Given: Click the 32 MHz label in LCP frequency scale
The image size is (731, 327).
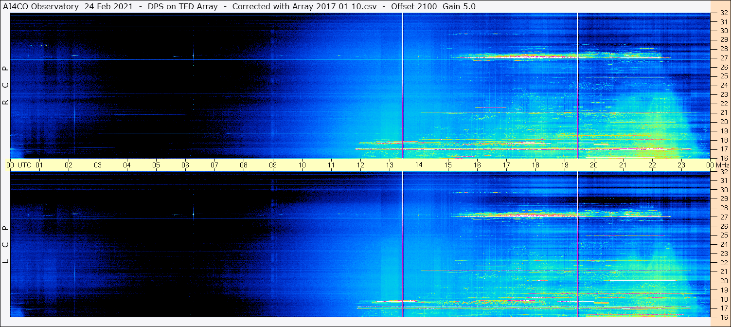Looking at the screenshot, I should tap(723, 172).
